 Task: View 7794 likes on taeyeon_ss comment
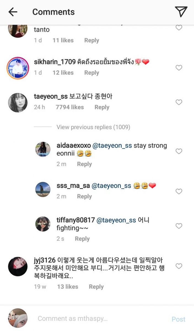(x=70, y=107)
